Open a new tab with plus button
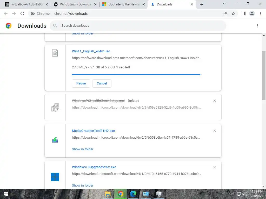This screenshot has height=199, width=266. coord(202,4)
